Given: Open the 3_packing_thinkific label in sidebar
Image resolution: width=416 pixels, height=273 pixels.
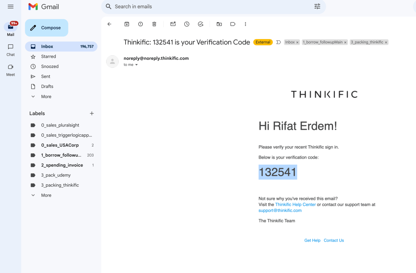Looking at the screenshot, I should [61, 185].
